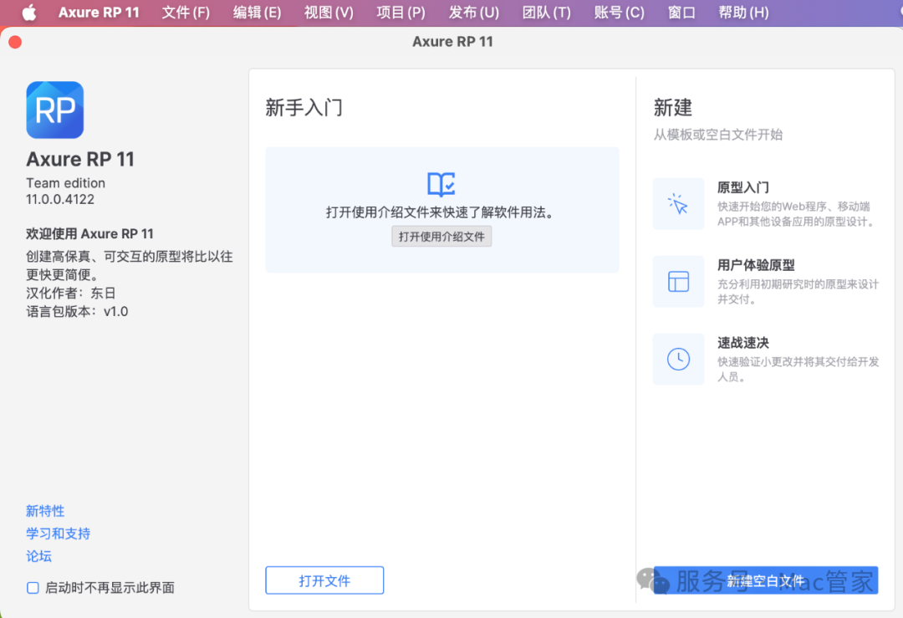Click the 汉化作者：东日 text
The height and width of the screenshot is (618, 903).
[71, 294]
